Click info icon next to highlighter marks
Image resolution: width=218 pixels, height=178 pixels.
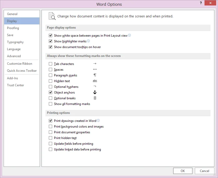point(88,41)
